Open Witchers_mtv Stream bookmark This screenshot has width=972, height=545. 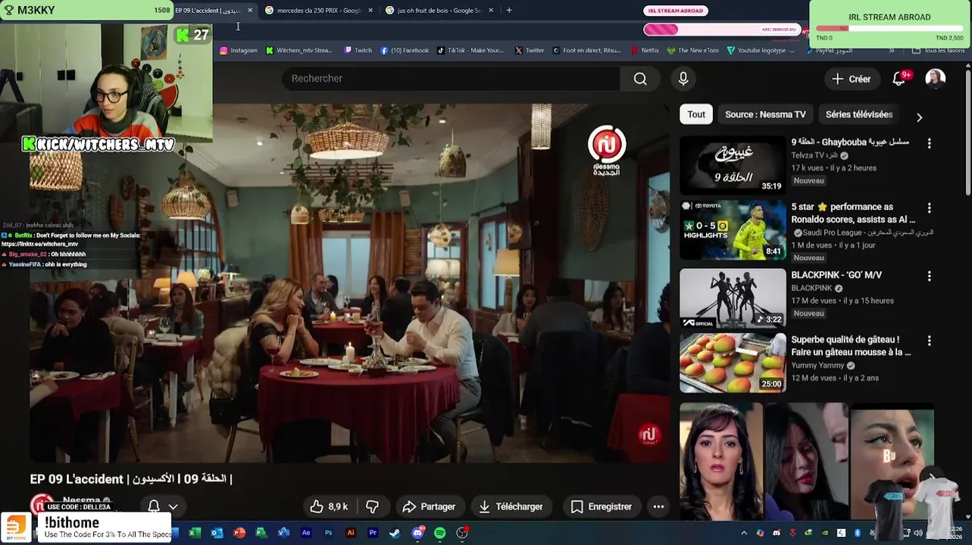click(x=298, y=51)
